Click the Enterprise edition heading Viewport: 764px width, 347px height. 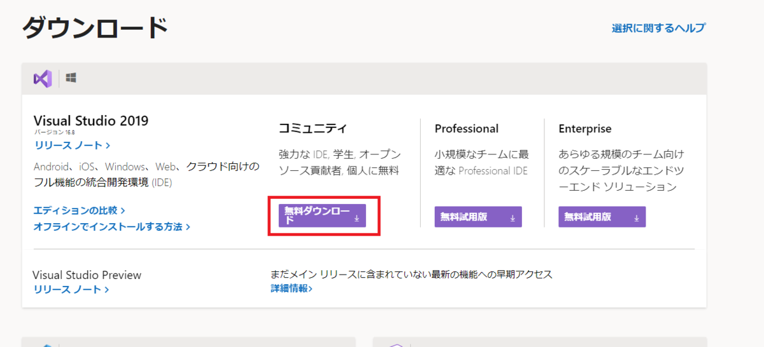point(585,128)
